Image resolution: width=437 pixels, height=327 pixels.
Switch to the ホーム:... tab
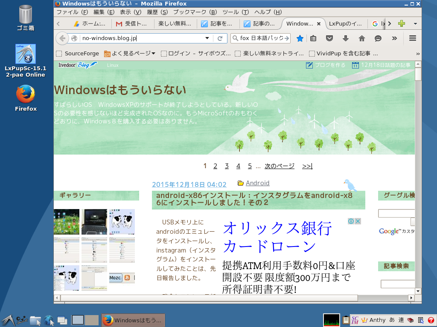point(90,24)
